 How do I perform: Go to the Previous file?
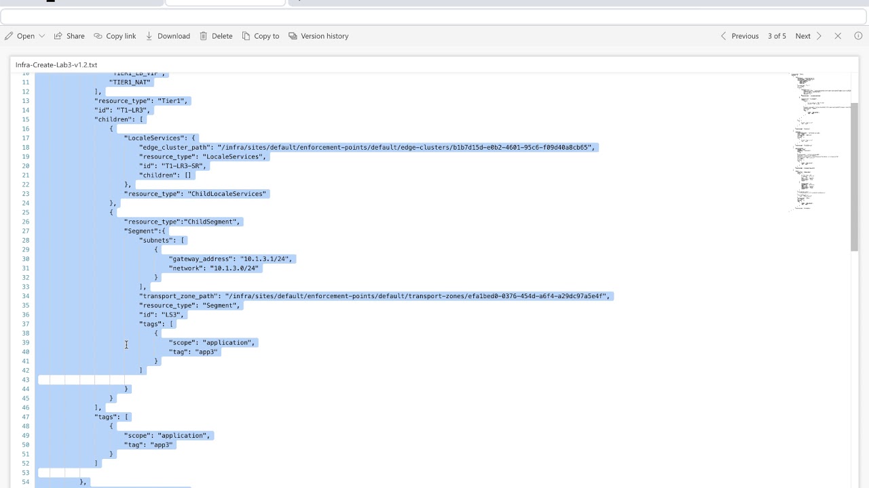(x=739, y=36)
